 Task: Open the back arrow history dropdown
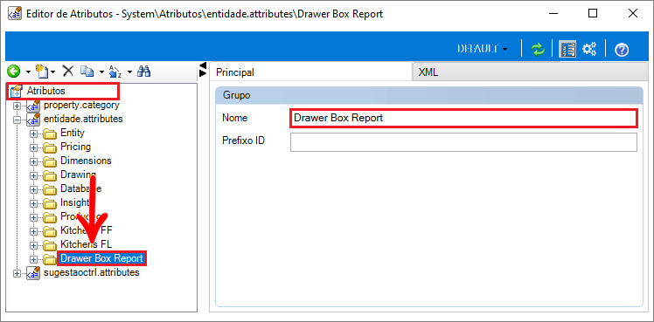(28, 72)
